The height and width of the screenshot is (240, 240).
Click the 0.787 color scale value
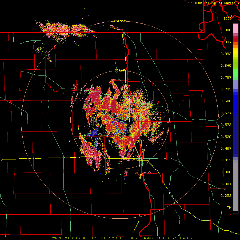pos(226,77)
